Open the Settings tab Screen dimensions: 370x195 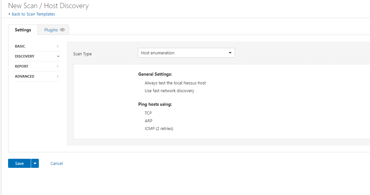(23, 30)
